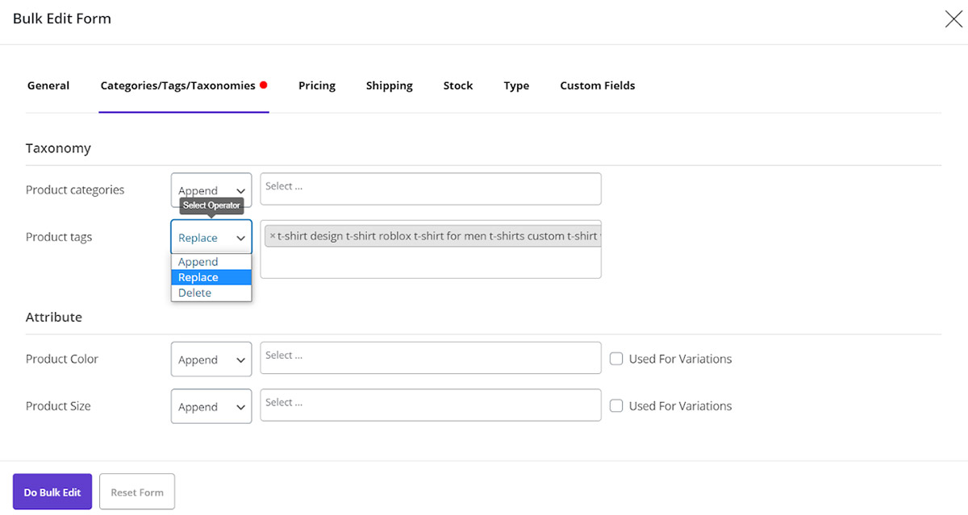
Task: Click the Categories/Tags/Taxonomies tab
Action: point(177,85)
